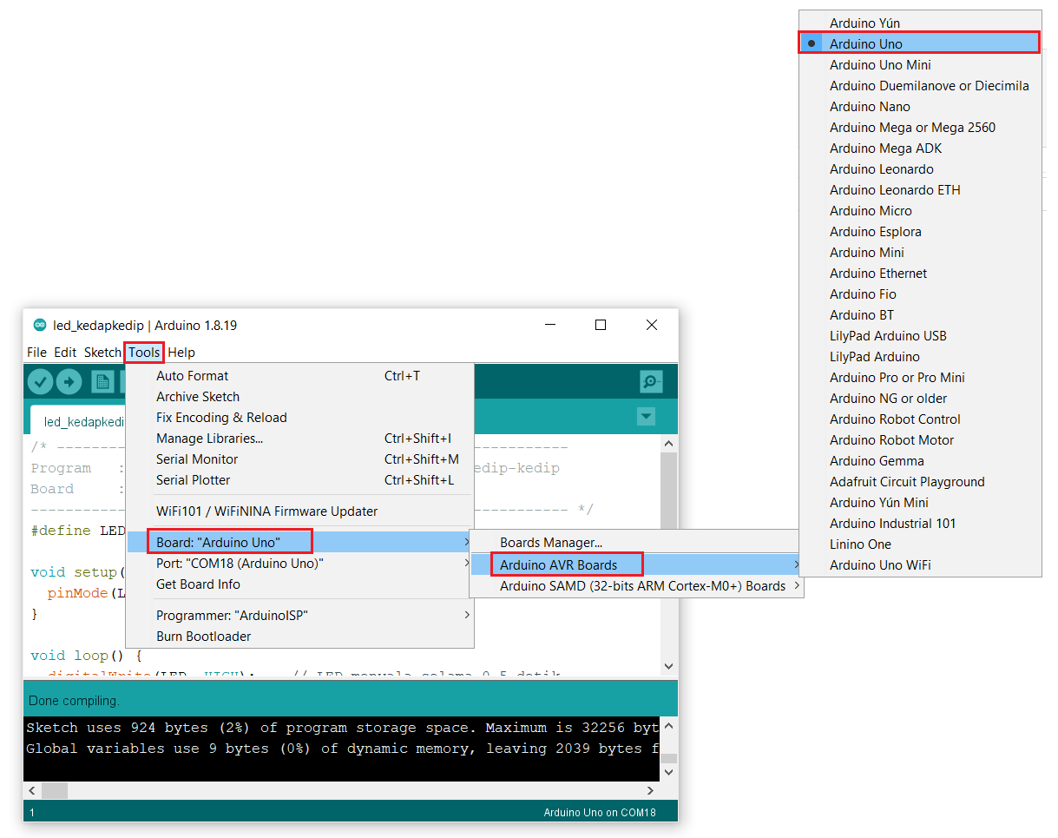
Task: Choose Arduino Robot Control
Action: click(920, 419)
